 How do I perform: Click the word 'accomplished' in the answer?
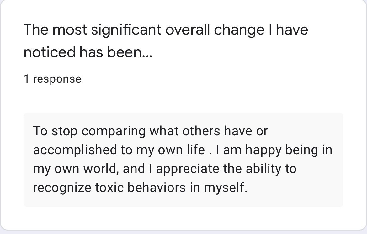(75, 150)
